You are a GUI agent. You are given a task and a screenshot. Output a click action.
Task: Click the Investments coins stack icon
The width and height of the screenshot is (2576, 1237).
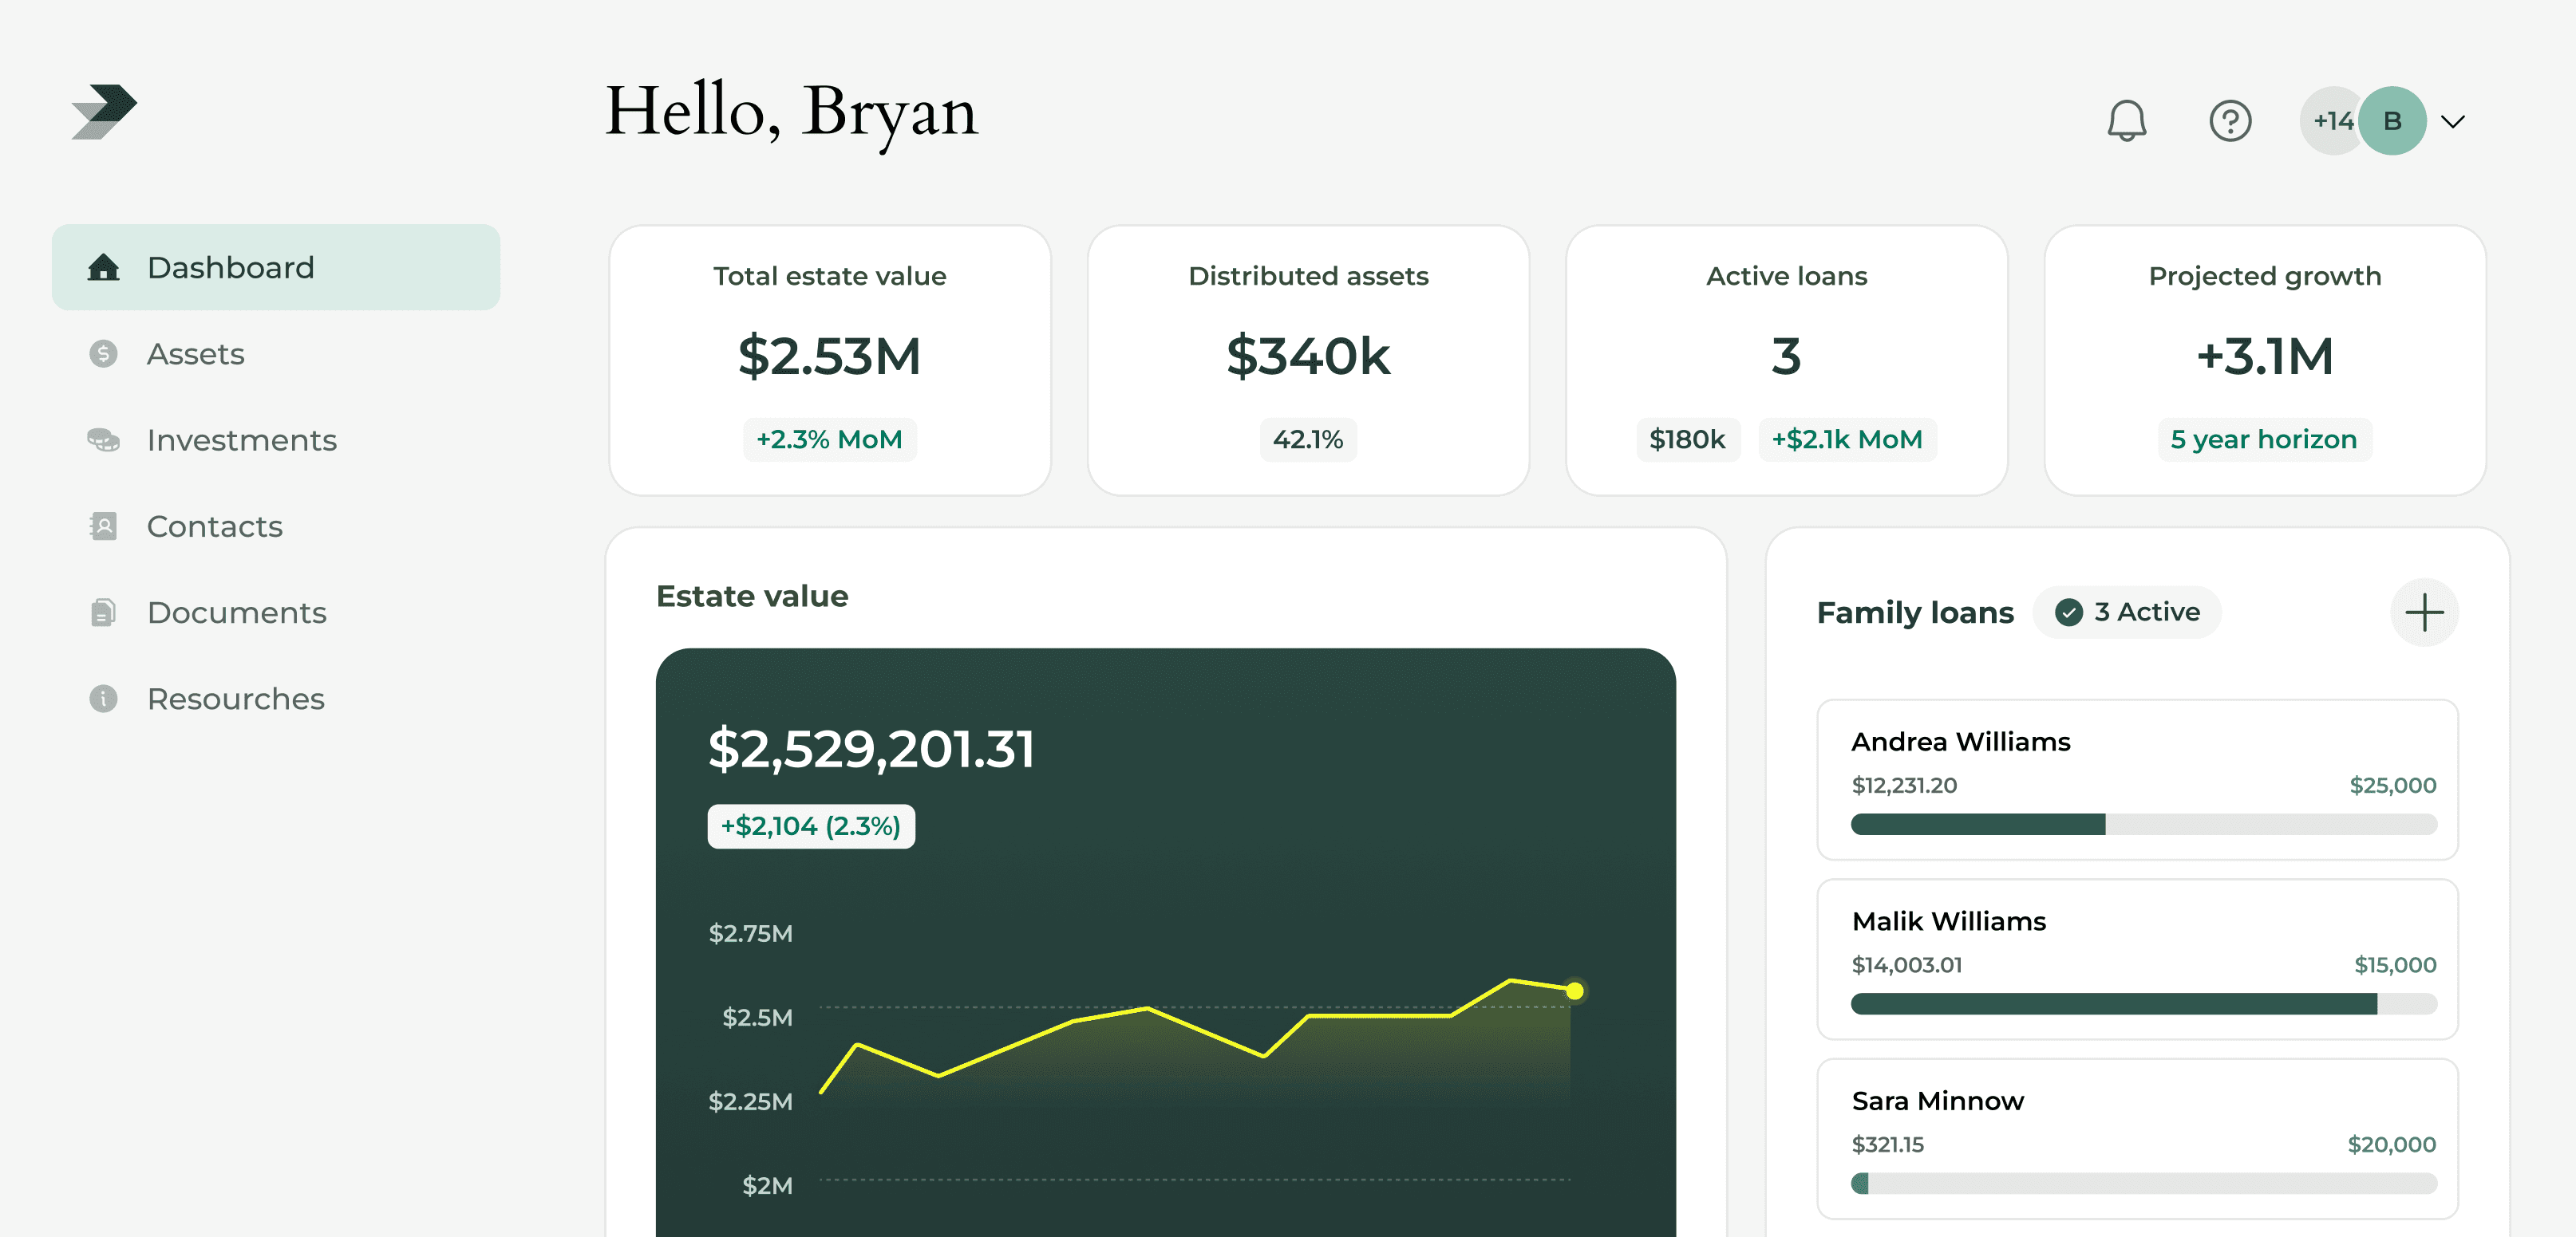[103, 439]
